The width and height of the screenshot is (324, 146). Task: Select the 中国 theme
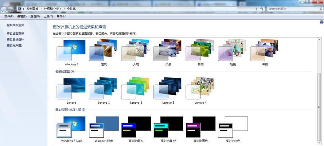265,53
